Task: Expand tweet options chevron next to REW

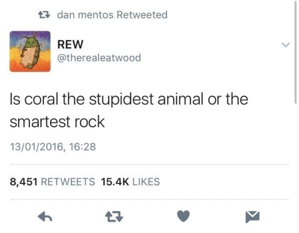Action: (x=286, y=45)
